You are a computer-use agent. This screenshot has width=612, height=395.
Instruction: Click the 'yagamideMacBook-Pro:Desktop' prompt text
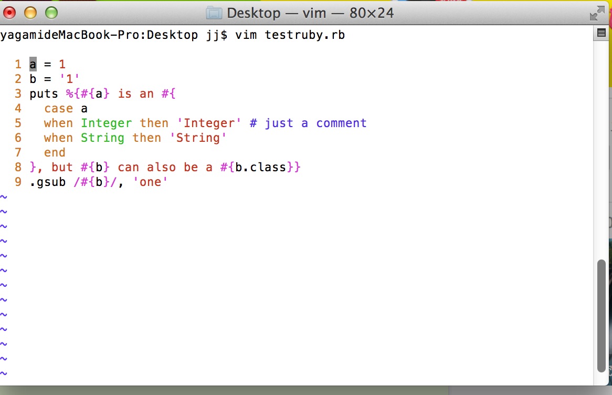[99, 35]
